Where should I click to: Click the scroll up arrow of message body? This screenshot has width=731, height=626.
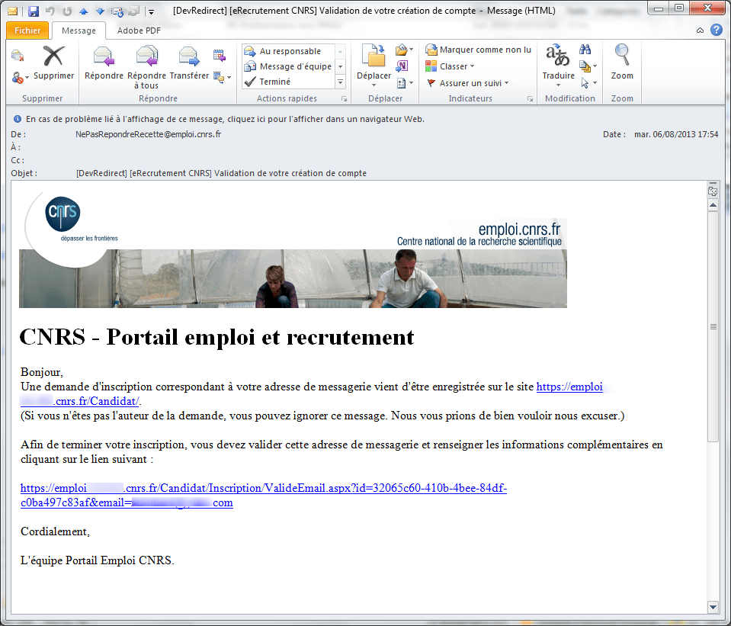coord(713,205)
